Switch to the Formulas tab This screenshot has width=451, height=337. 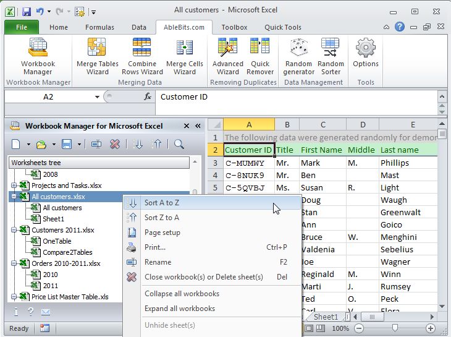(x=99, y=27)
